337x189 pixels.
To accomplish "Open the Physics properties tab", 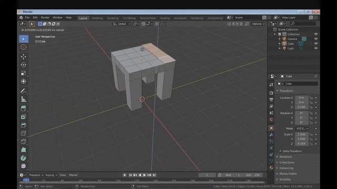I will coord(271,148).
